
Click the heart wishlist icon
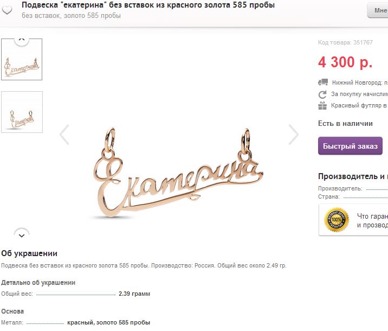[8, 10]
